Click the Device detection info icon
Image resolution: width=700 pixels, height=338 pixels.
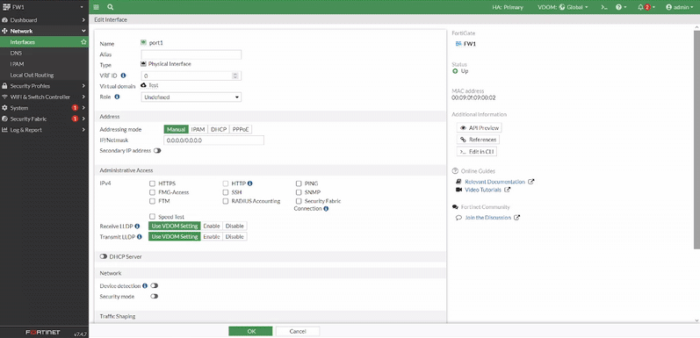pos(145,285)
